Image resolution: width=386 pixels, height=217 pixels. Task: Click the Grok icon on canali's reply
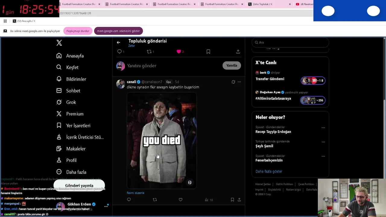click(233, 82)
